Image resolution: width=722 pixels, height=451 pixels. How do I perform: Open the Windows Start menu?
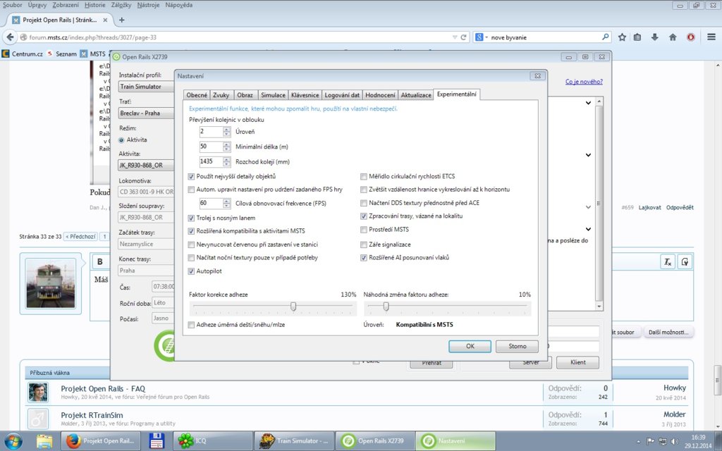tap(13, 441)
